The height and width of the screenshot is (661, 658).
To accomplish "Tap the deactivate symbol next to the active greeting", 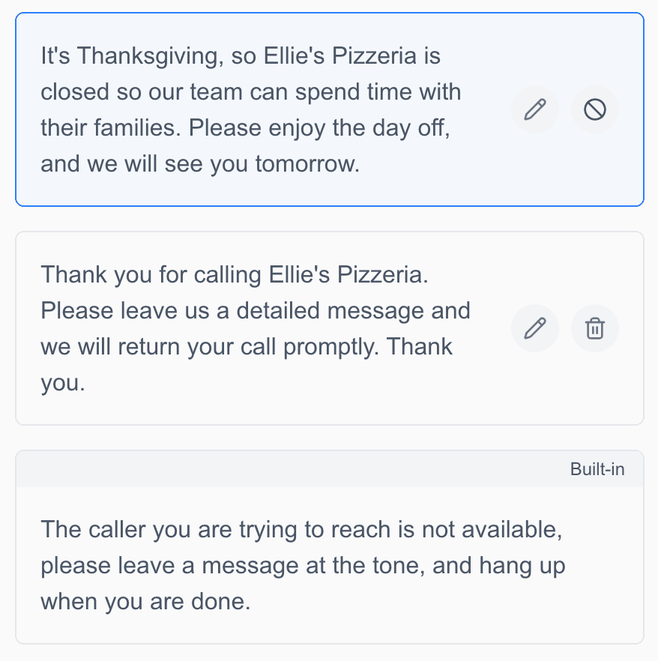I will coord(594,109).
